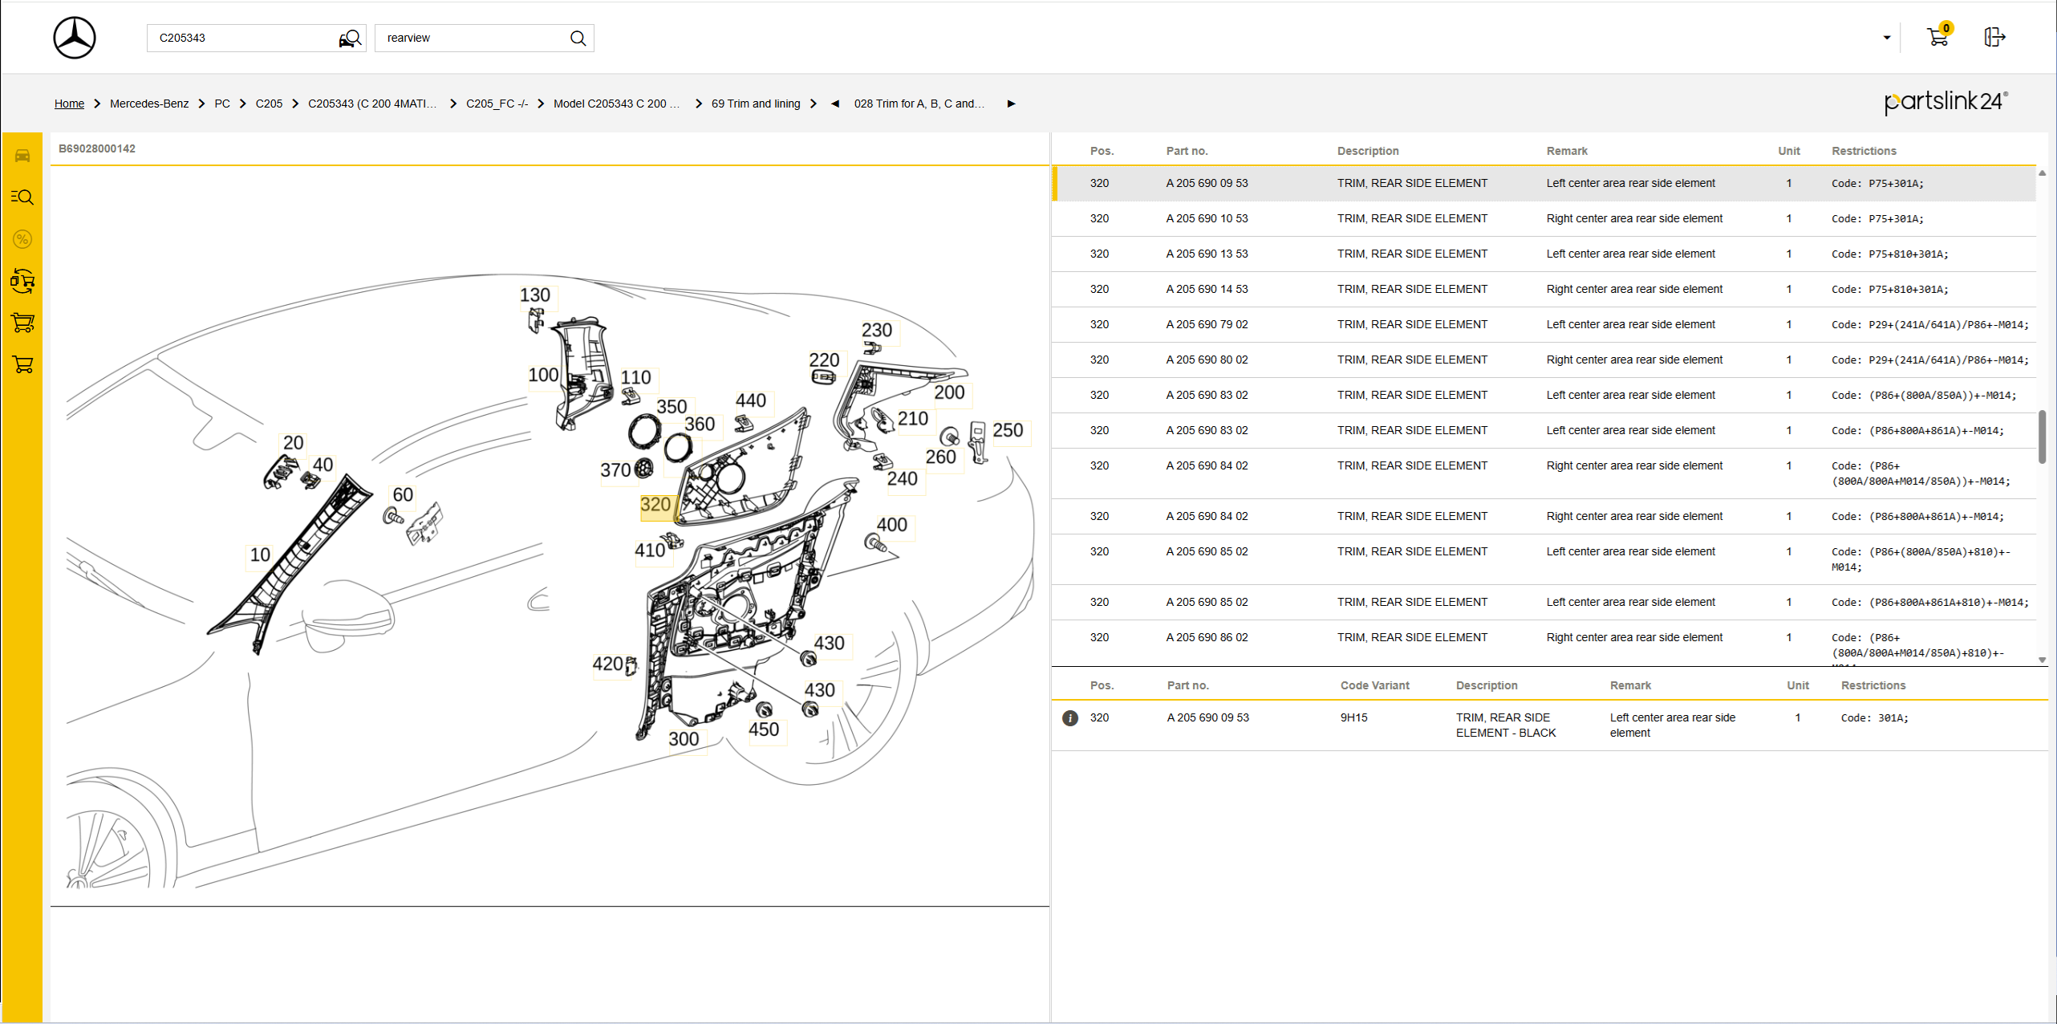The height and width of the screenshot is (1024, 2057).
Task: Go to the next illustration with the right arrow
Action: pos(1011,104)
